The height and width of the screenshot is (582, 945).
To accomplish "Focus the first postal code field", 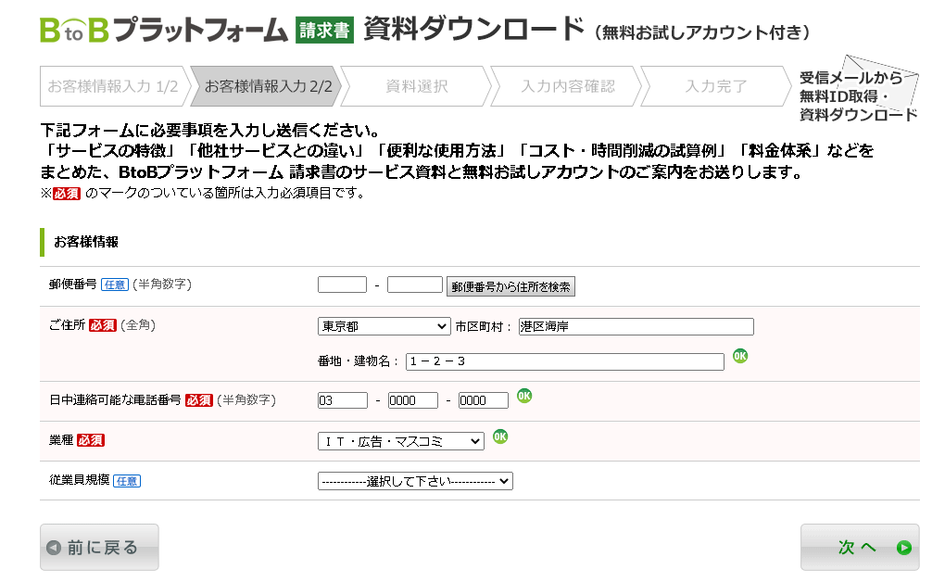I will 342,285.
